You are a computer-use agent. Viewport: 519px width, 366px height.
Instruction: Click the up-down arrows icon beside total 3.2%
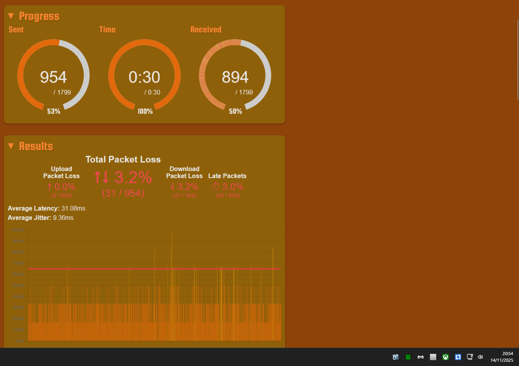[102, 177]
